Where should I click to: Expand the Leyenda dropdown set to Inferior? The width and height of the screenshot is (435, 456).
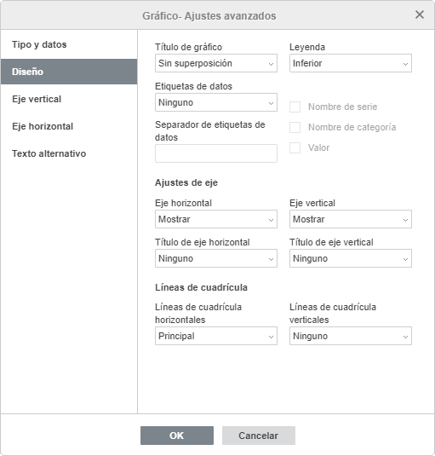(351, 63)
